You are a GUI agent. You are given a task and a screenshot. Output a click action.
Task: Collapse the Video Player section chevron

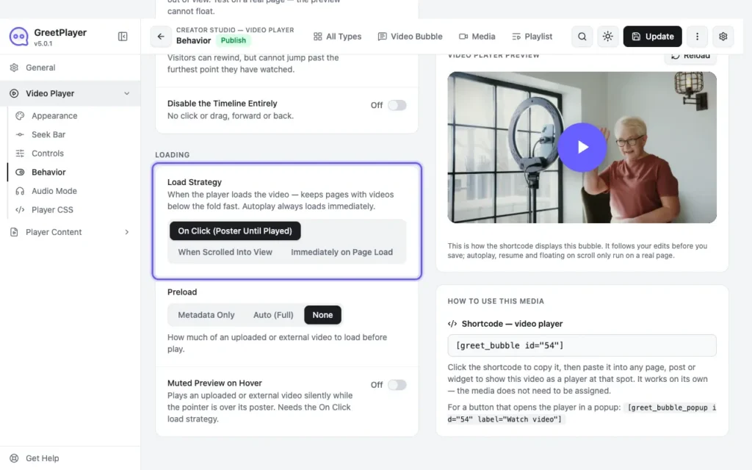tap(126, 93)
